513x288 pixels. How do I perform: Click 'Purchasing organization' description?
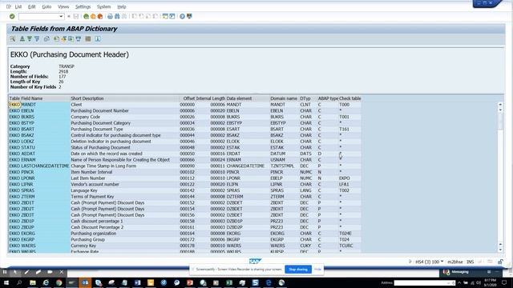point(94,234)
